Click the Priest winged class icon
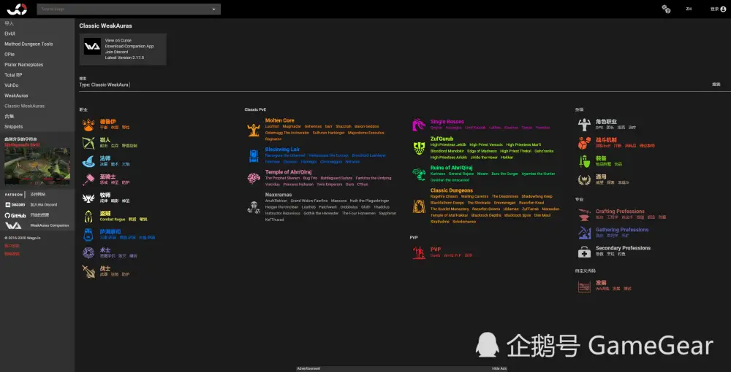 point(88,198)
